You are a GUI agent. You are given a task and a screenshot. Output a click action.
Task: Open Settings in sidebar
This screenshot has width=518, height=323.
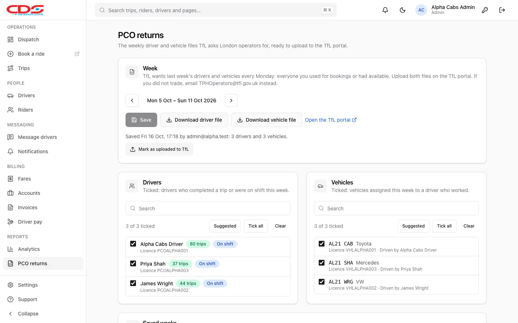[43, 285]
